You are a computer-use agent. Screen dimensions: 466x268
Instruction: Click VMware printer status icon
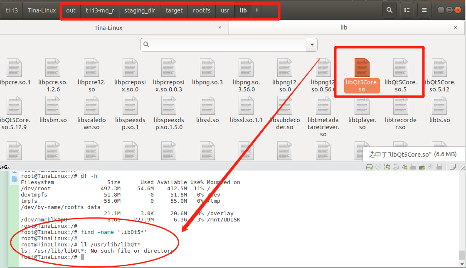click(396, 167)
